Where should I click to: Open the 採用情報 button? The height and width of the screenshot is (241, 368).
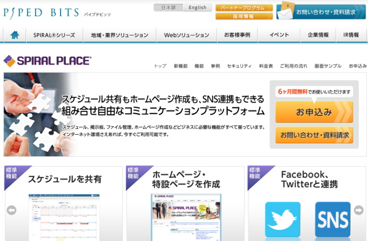pyautogui.click(x=244, y=16)
